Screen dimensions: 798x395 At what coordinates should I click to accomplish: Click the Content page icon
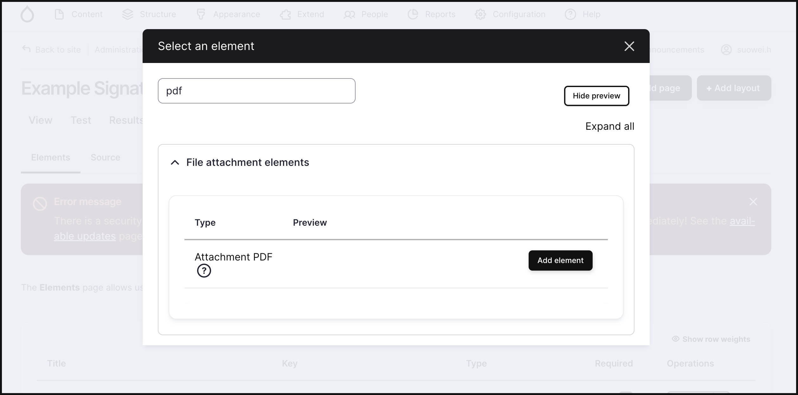59,14
